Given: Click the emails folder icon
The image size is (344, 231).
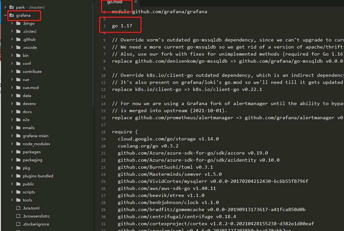Looking at the screenshot, I should (x=18, y=128).
